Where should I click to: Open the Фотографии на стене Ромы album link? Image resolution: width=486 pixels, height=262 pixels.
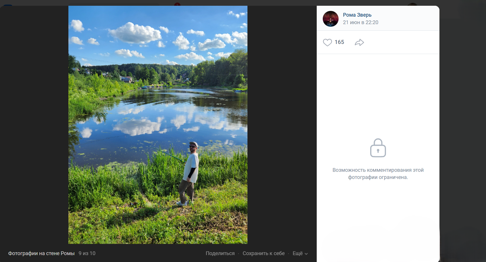click(x=41, y=253)
